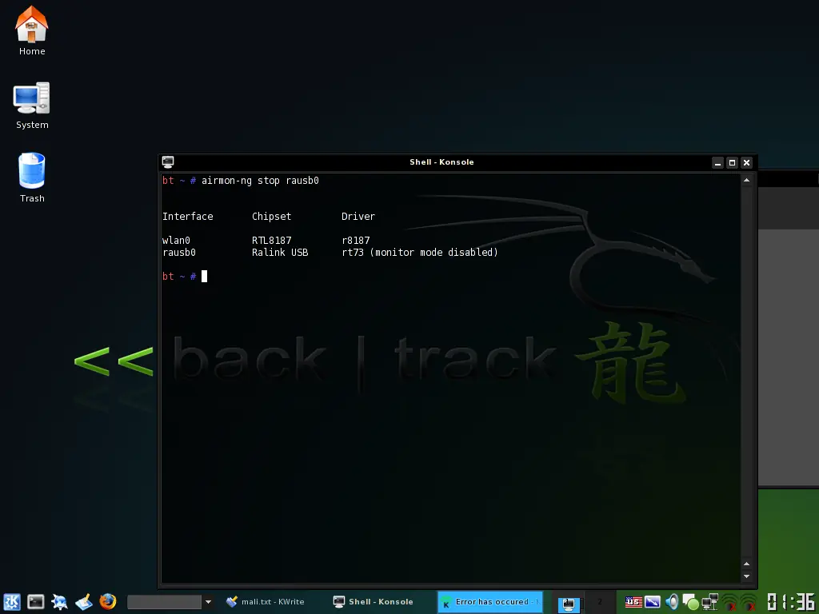This screenshot has height=614, width=819.
Task: Click the 'RTL8187' chipset text
Action: tap(272, 240)
